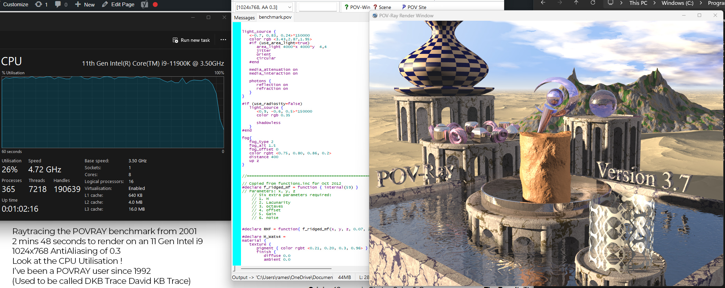Click the Back arrow in File Explorer

pos(543,3)
